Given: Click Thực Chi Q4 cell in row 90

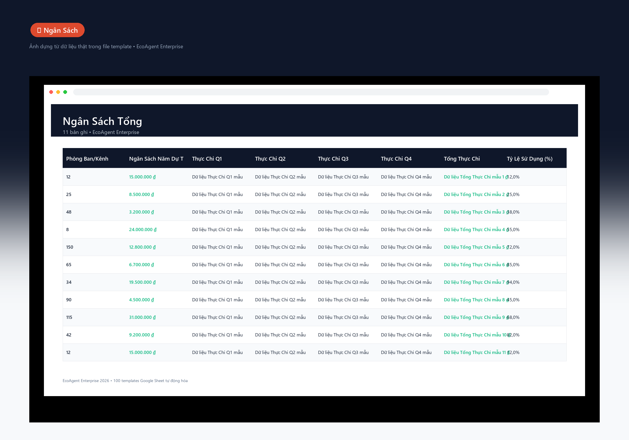Looking at the screenshot, I should (406, 300).
